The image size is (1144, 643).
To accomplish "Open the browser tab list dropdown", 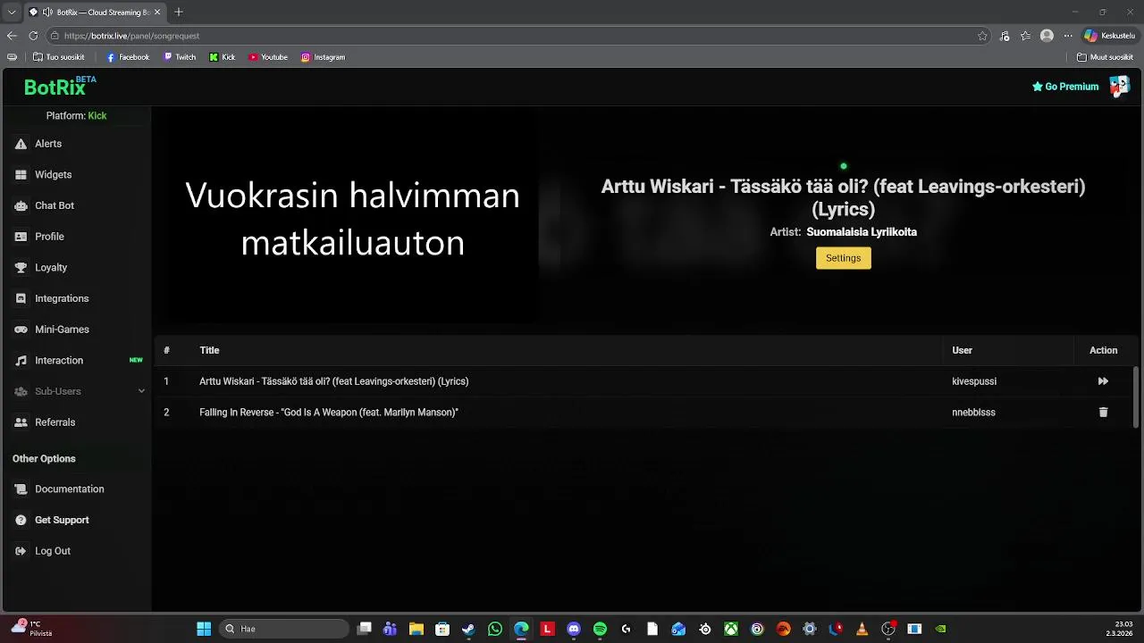I will [x=12, y=12].
